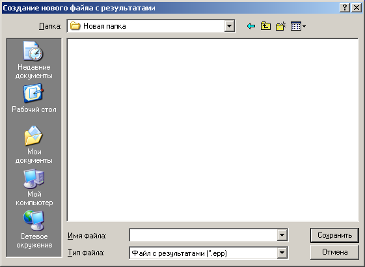The width and height of the screenshot is (365, 267).
Task: Expand the Имя файла dropdown arrow
Action: coord(282,235)
